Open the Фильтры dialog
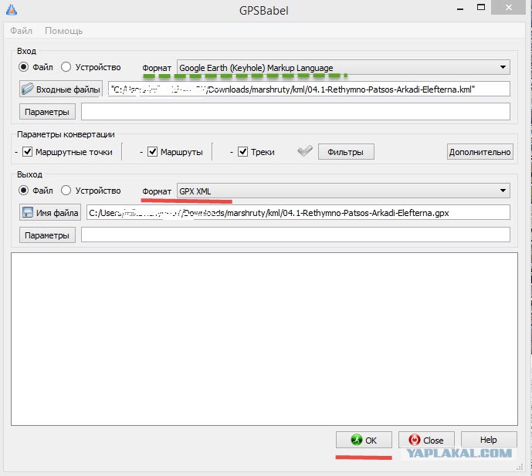Viewport: 532px width, 476px height. [346, 151]
